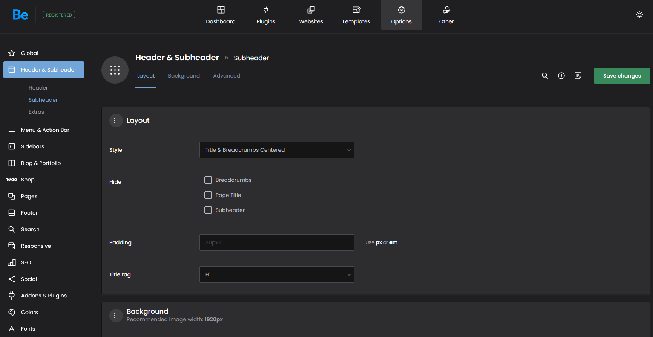Select Extras under Header & Subheader
Image resolution: width=653 pixels, height=337 pixels.
pos(36,112)
